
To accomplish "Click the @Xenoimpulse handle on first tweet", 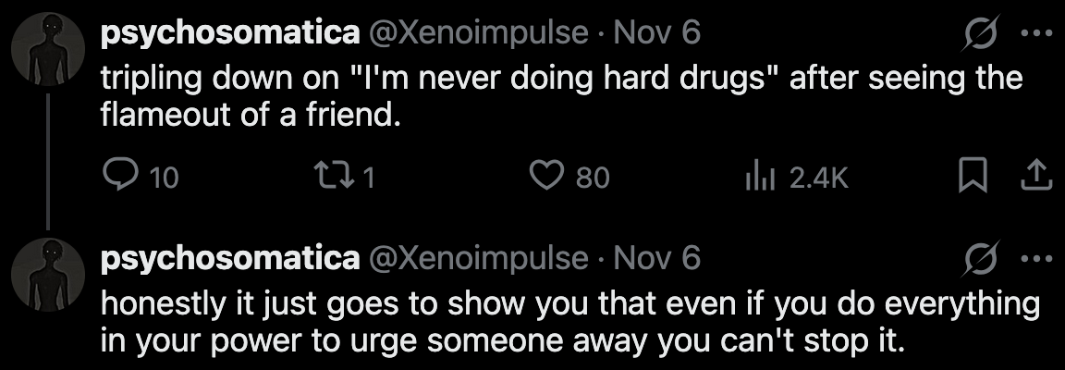I will coord(477,34).
